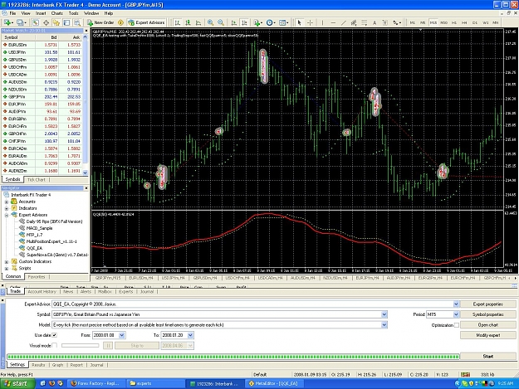Click the Zoom In magnifier icon
This screenshot has width=519, height=389.
pyautogui.click(x=210, y=22)
